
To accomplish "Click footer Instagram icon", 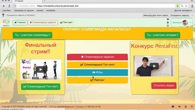I will coord(192,107).
